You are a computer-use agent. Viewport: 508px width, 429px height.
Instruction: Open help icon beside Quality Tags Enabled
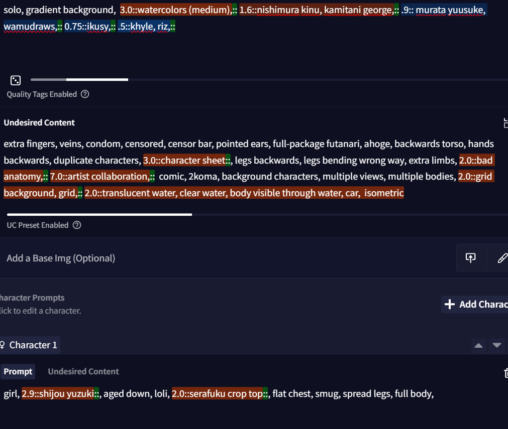(x=85, y=94)
